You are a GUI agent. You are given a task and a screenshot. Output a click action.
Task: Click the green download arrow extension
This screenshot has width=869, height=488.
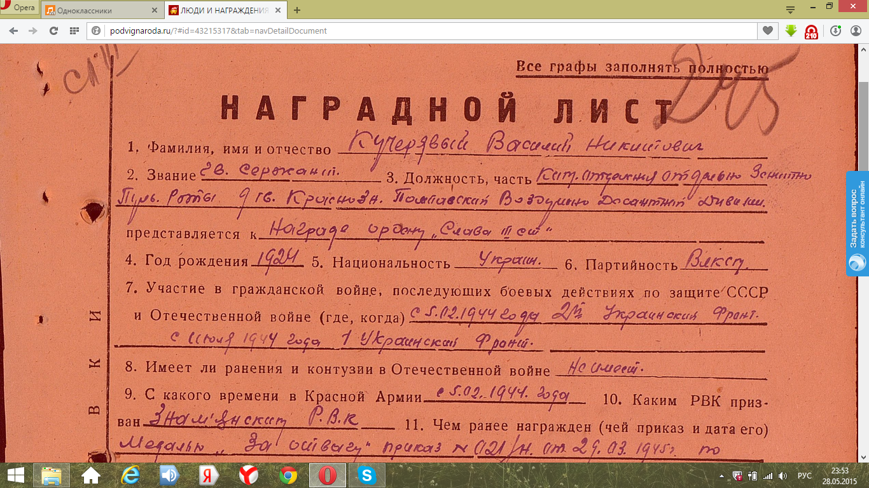click(x=791, y=30)
